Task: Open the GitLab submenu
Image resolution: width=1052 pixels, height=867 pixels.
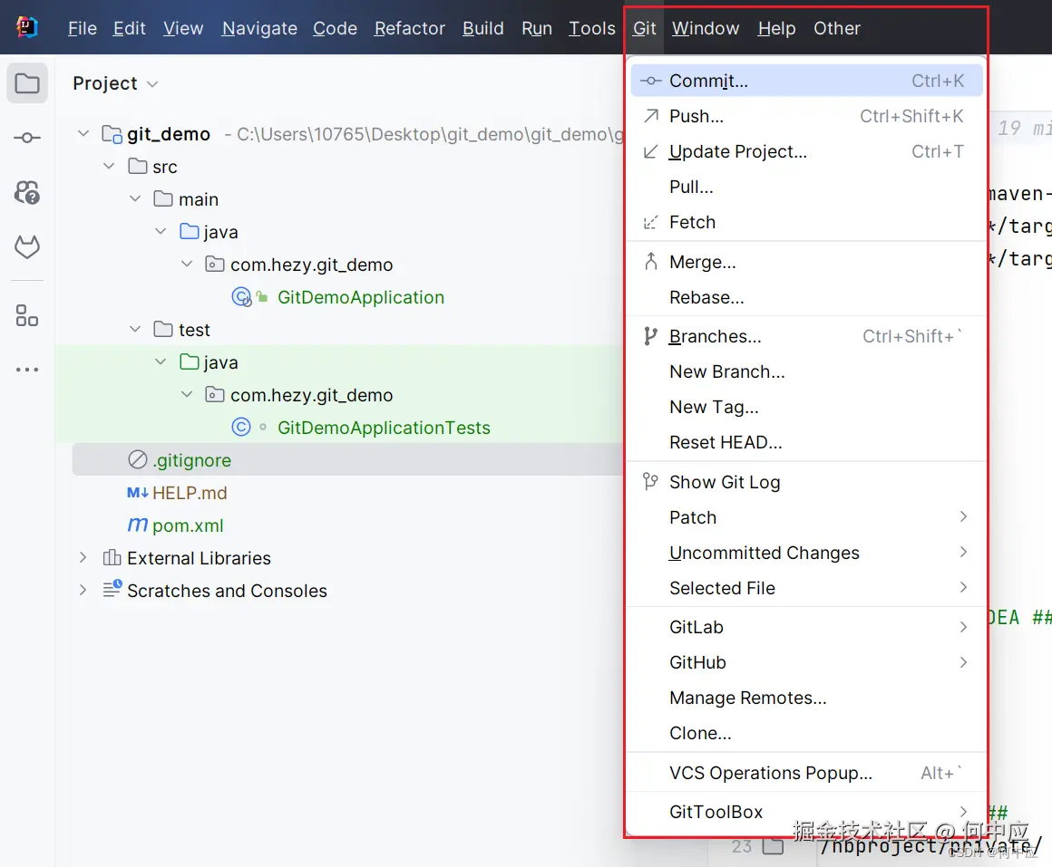Action: 805,627
